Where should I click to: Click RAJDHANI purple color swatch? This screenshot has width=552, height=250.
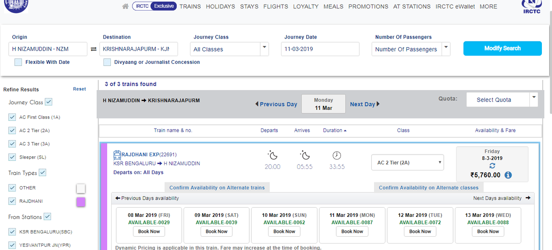click(80, 202)
